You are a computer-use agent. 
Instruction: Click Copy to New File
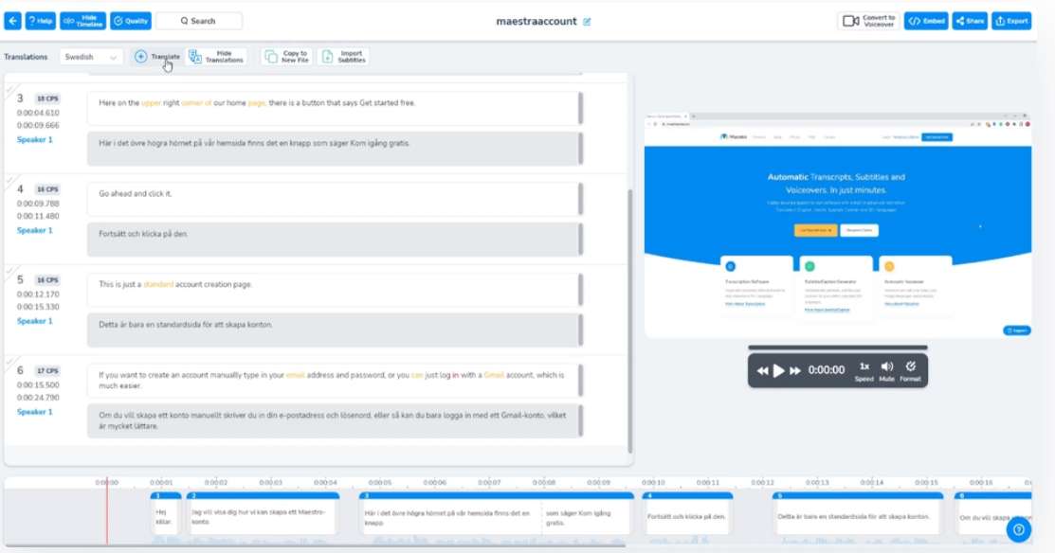(x=287, y=57)
